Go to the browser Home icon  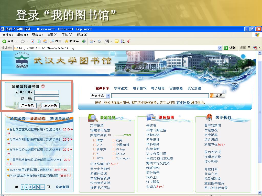click(x=45, y=41)
